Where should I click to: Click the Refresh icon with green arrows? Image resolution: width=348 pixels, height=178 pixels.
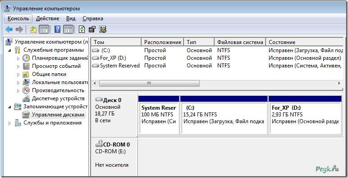[x=82, y=29]
